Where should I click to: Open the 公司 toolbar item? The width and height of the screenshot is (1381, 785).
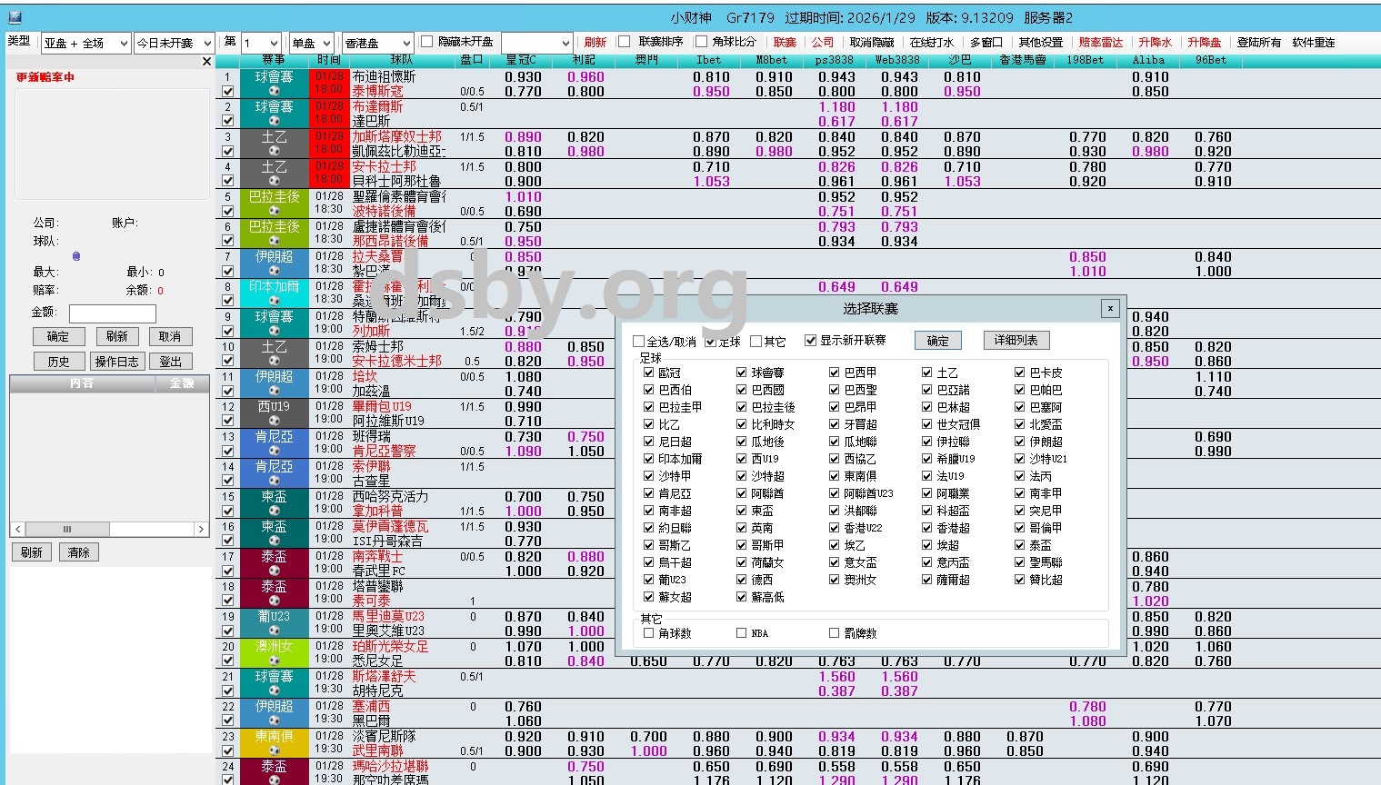coord(823,42)
